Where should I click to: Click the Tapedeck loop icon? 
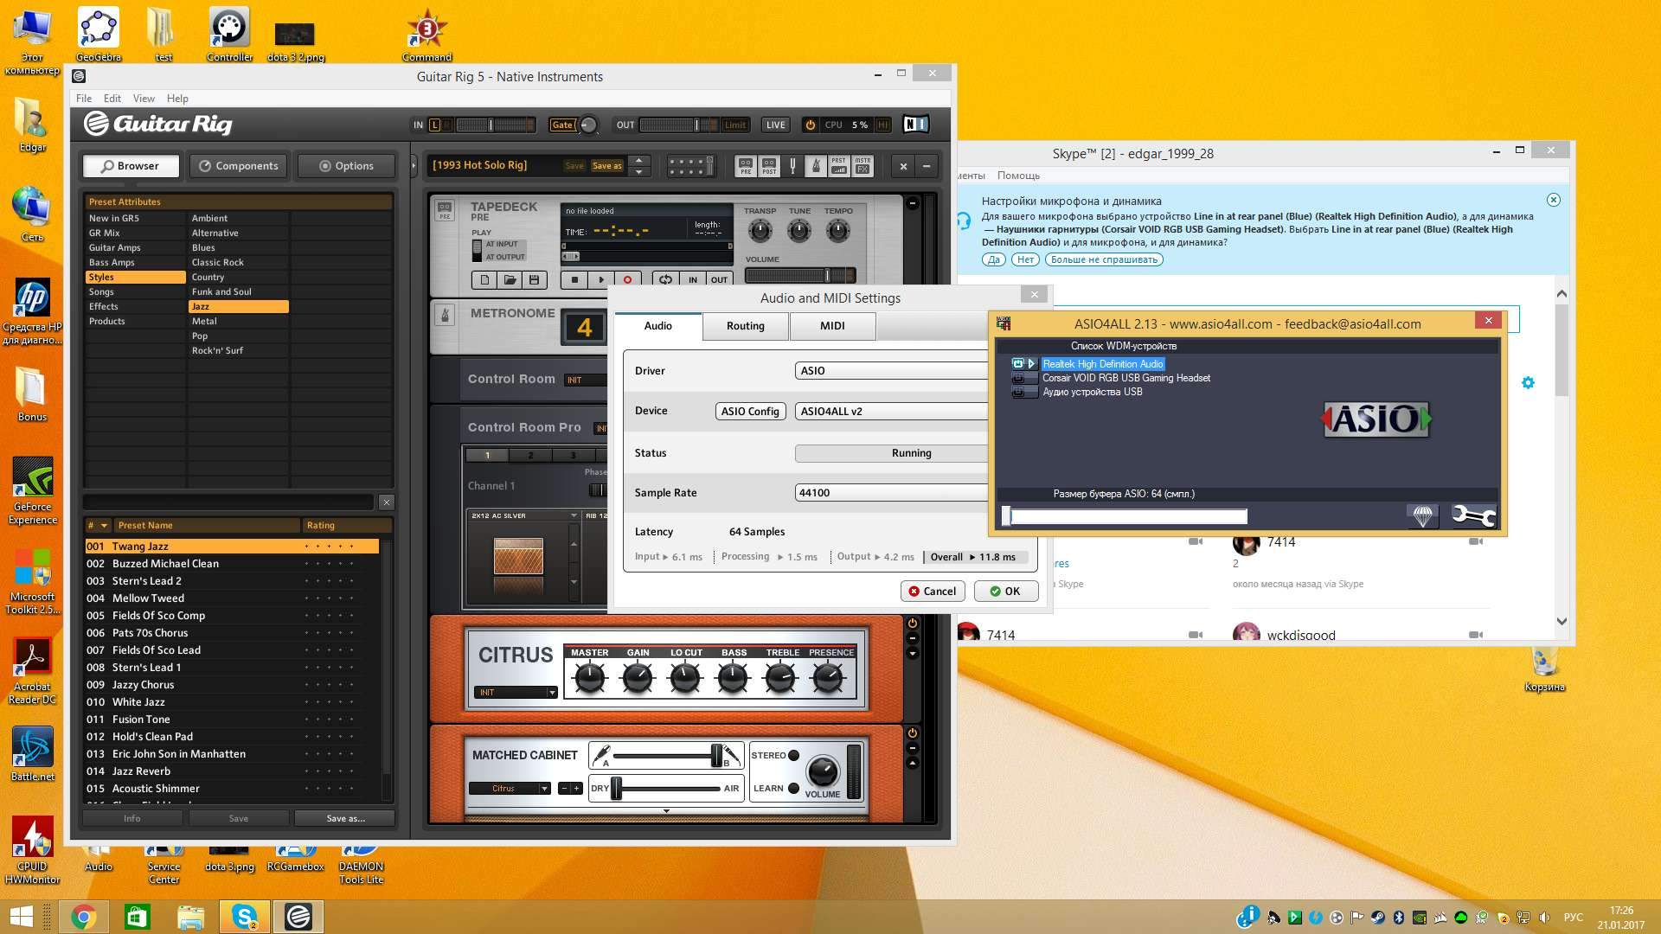(664, 279)
